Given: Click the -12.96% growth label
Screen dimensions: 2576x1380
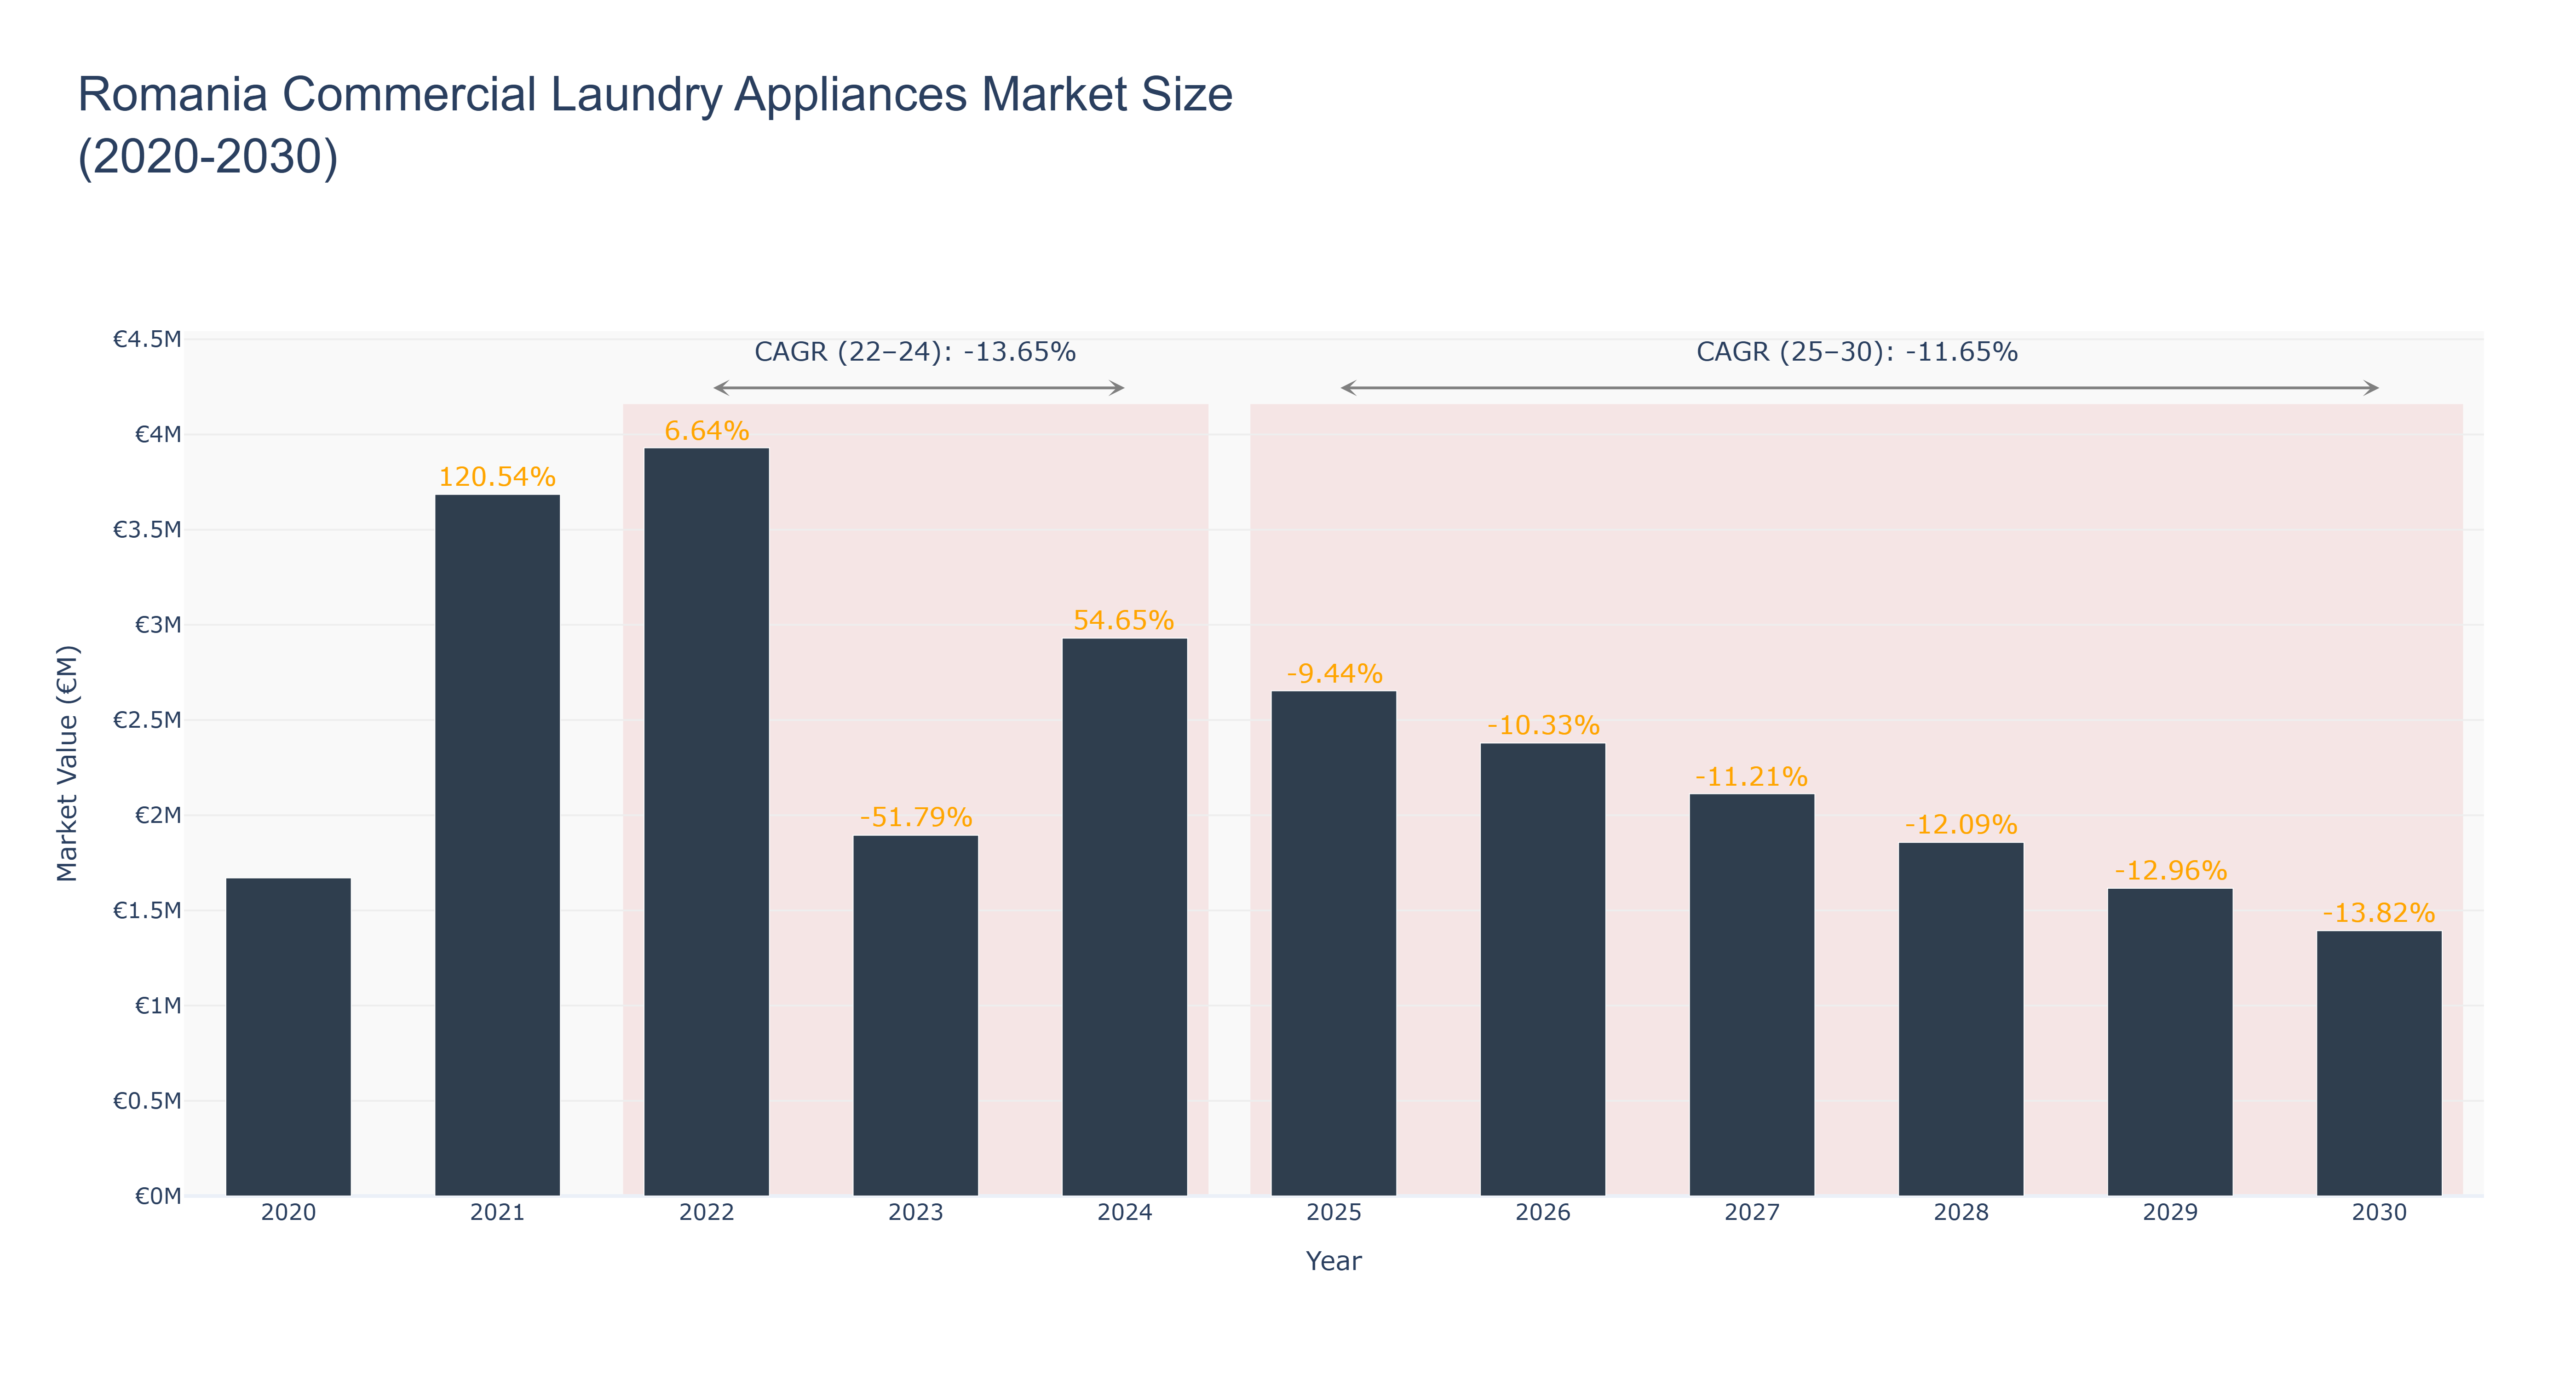Looking at the screenshot, I should click(2170, 871).
